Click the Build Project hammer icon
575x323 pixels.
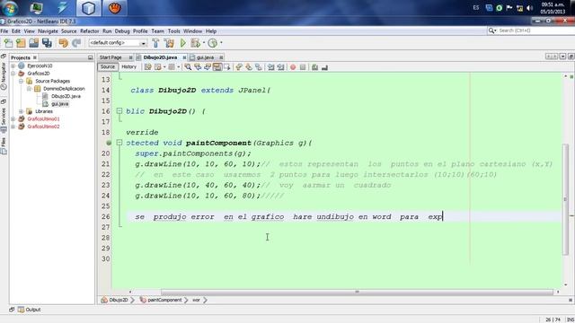pyautogui.click(x=155, y=43)
